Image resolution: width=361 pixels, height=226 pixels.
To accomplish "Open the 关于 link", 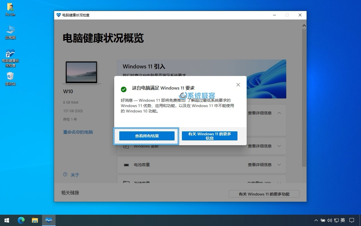I will click(75, 175).
